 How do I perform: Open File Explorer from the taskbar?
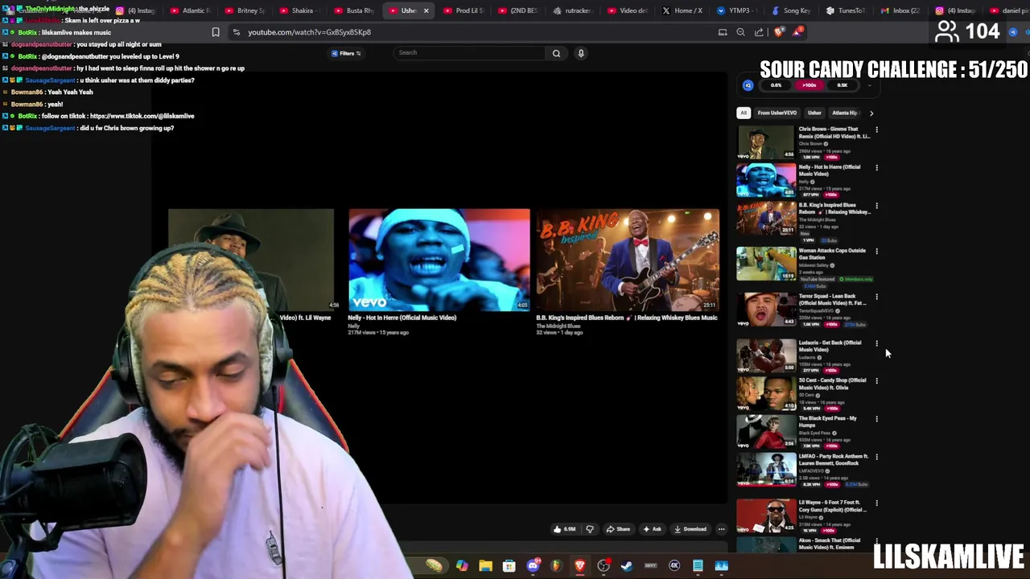[x=485, y=566]
